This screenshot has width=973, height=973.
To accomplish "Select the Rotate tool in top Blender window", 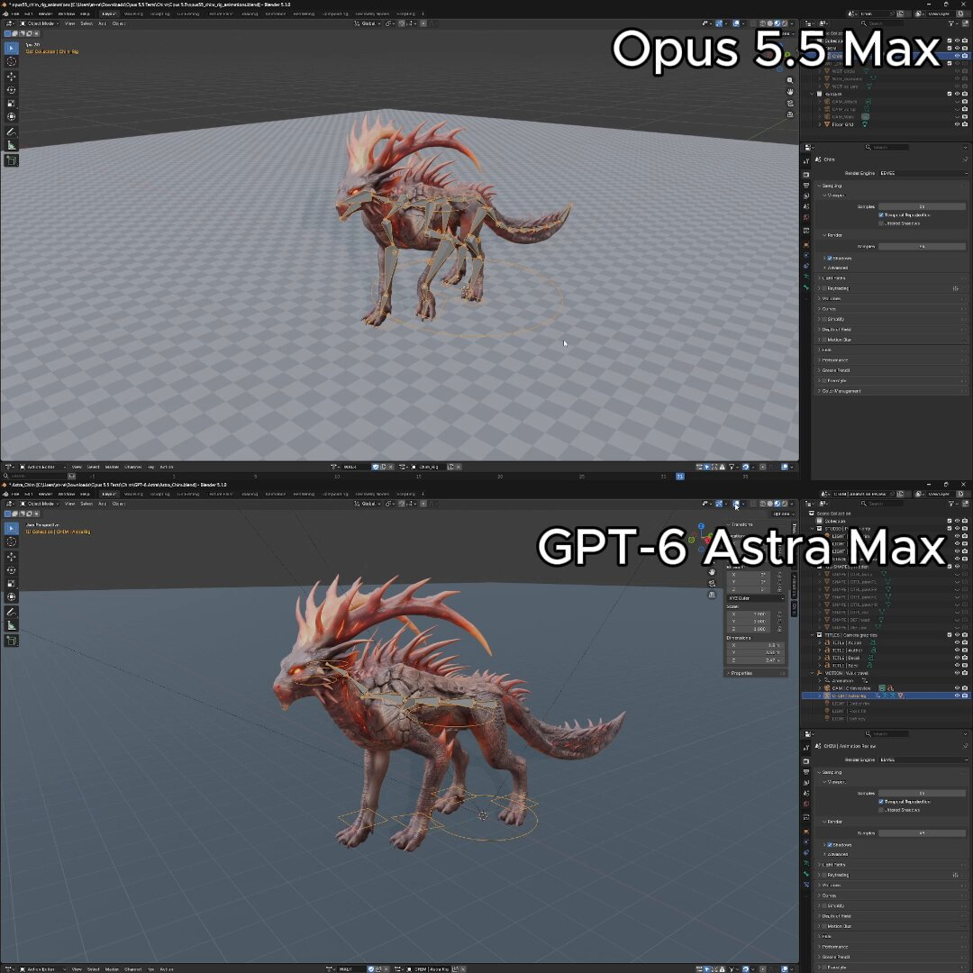I will [11, 90].
